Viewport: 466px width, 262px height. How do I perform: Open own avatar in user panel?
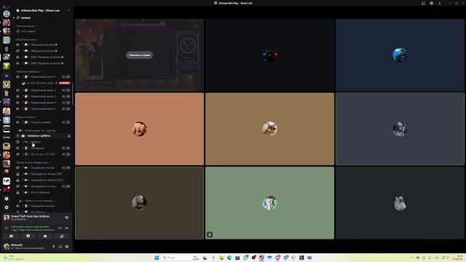[7, 246]
